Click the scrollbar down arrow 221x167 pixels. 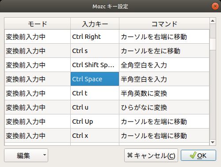click(213, 142)
